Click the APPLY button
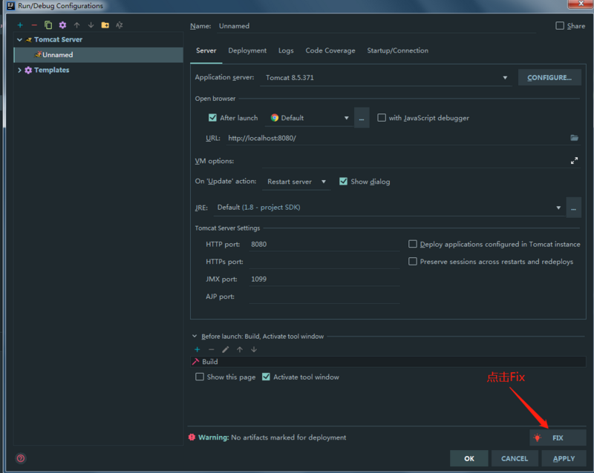Image resolution: width=594 pixels, height=473 pixels. [564, 458]
